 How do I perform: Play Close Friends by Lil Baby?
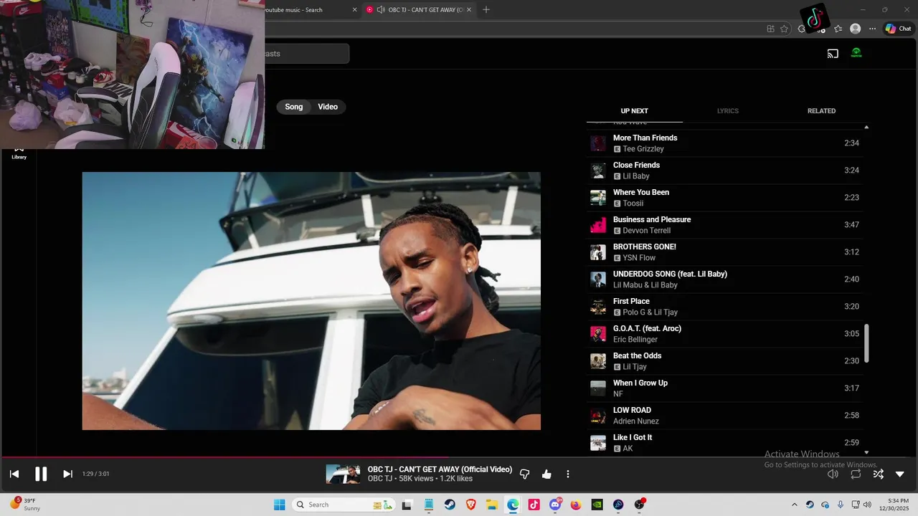(x=724, y=171)
